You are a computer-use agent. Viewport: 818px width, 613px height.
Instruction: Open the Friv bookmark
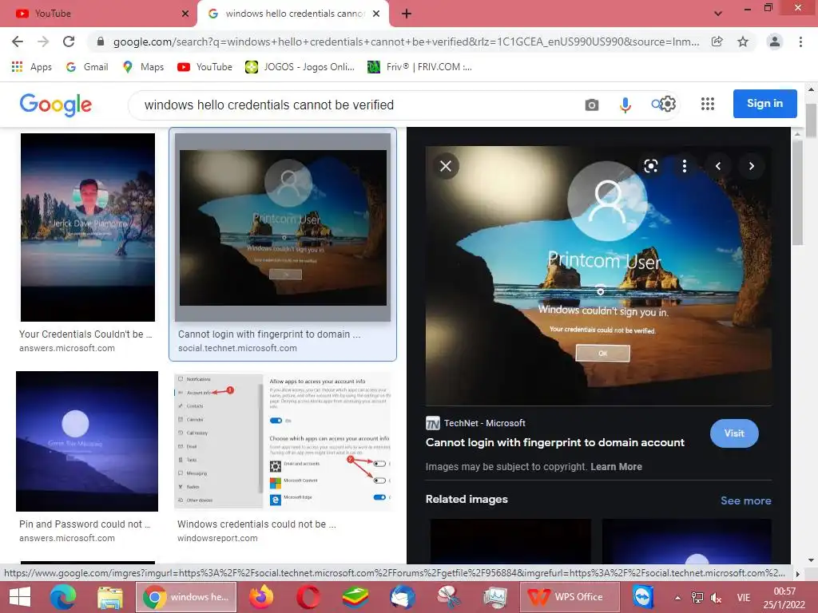point(420,67)
